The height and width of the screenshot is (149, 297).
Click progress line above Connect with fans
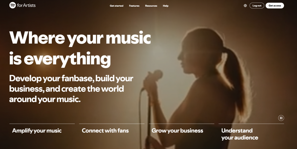pos(112,124)
